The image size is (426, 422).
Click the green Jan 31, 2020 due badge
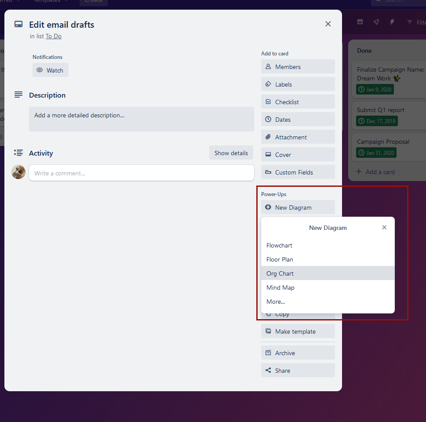pyautogui.click(x=377, y=153)
